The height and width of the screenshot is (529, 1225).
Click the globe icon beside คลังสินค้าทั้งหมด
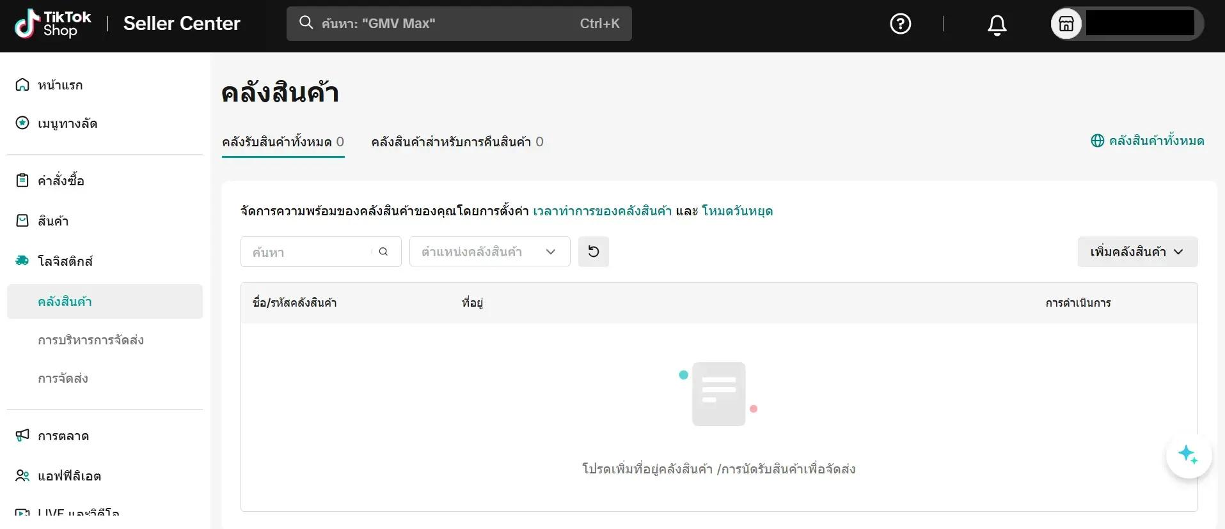tap(1098, 141)
